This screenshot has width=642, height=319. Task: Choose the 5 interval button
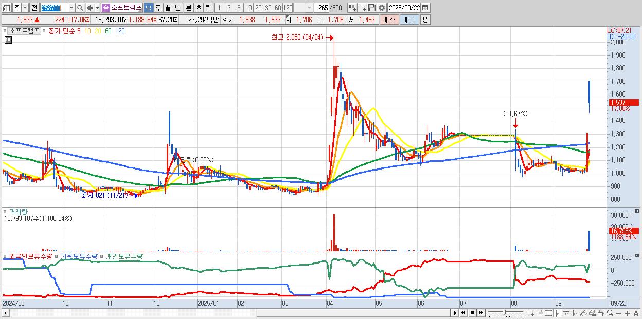tap(239, 8)
